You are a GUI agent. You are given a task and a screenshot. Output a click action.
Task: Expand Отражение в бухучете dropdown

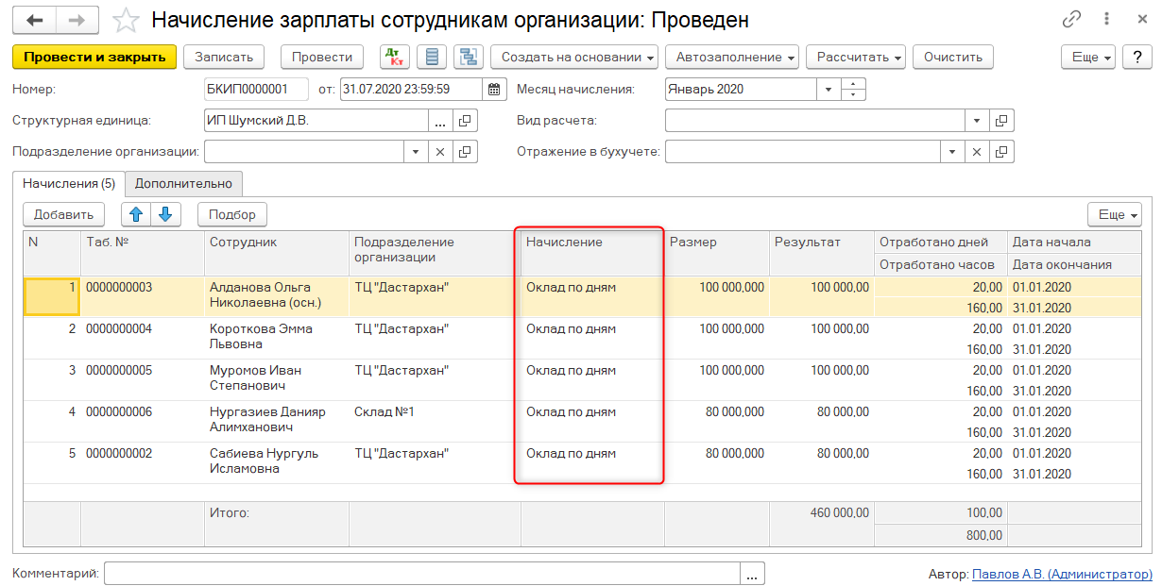click(952, 152)
